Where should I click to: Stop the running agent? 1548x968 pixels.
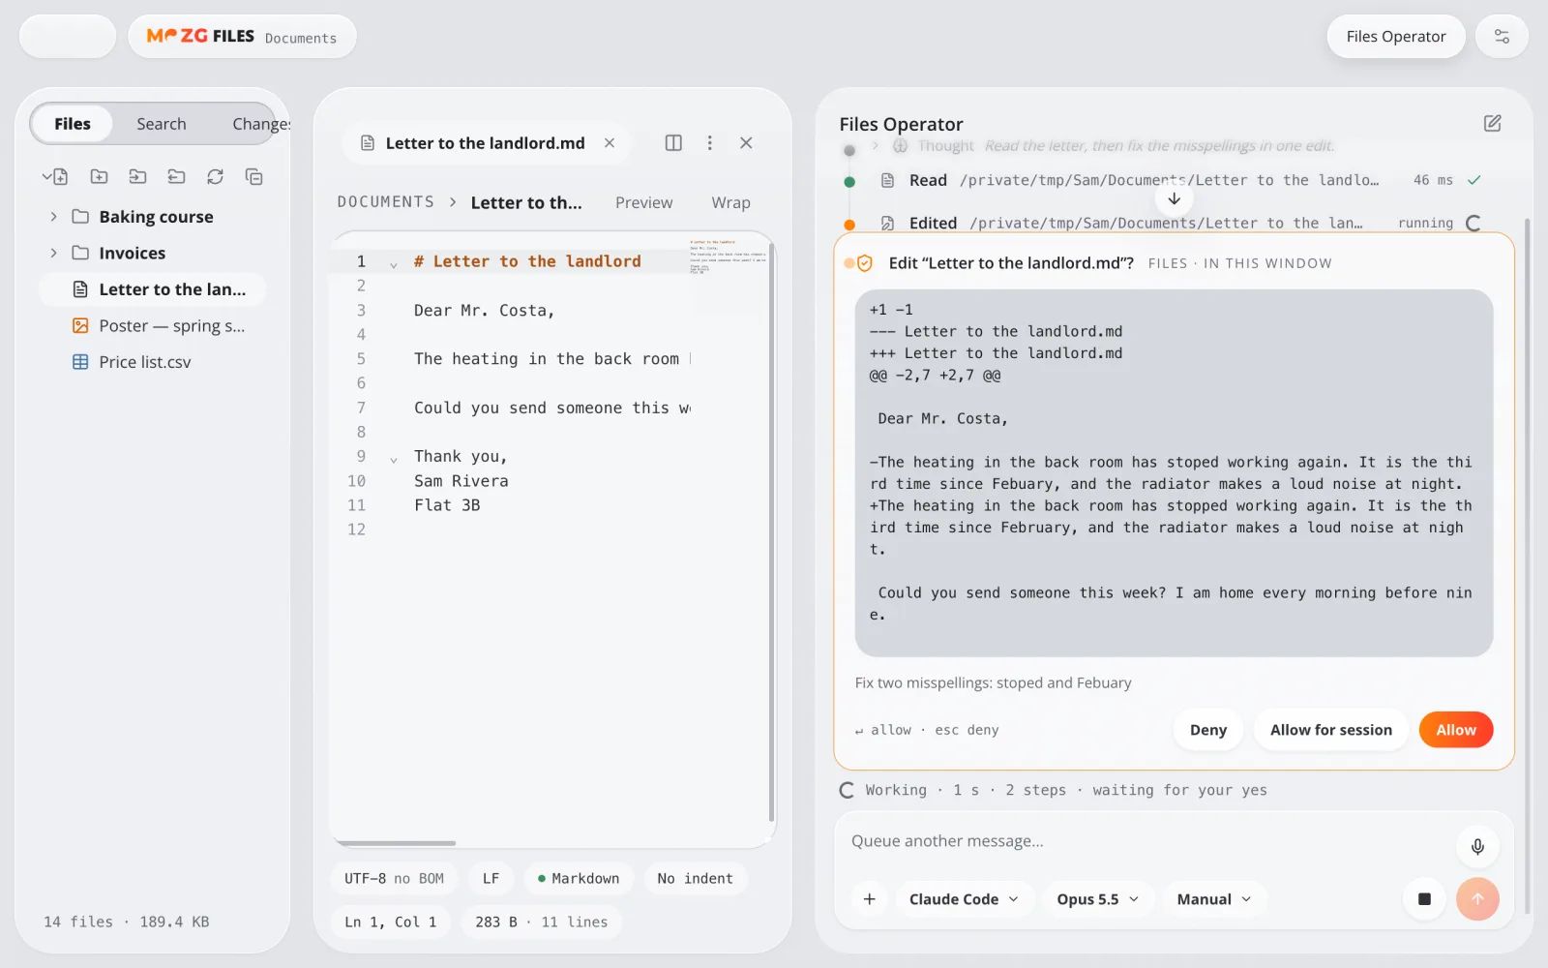[x=1424, y=899]
